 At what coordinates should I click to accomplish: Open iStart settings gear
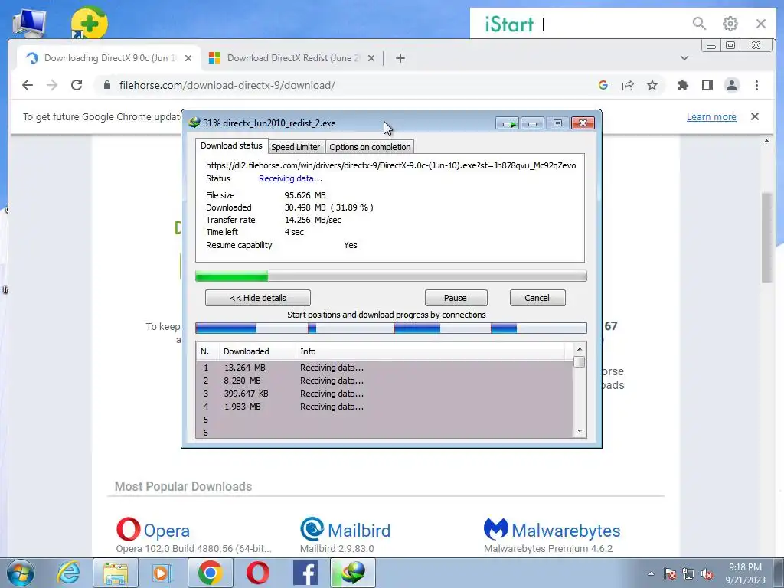tap(730, 24)
